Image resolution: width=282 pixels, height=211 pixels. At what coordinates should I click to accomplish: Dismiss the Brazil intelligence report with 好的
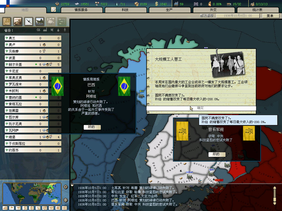[92, 127]
